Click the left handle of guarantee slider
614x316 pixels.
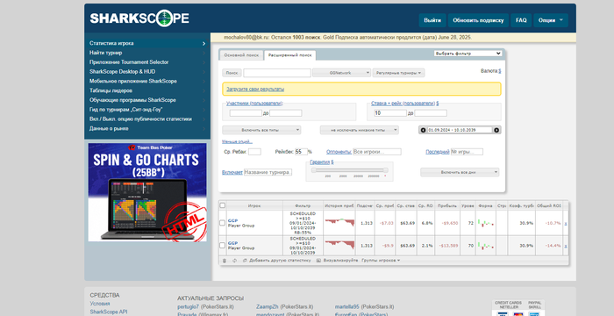coord(314,170)
